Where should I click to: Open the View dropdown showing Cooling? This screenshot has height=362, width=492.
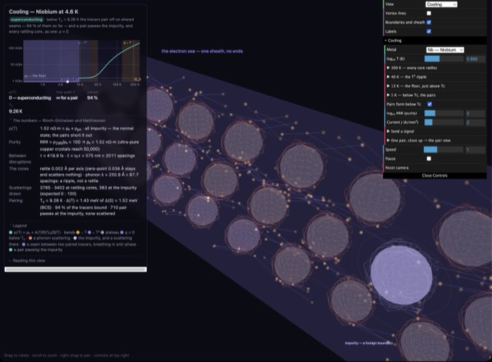click(x=441, y=4)
